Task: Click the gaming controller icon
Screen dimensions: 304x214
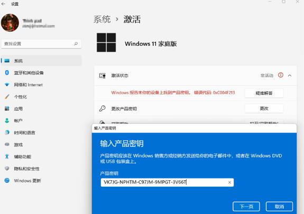Action: pyautogui.click(x=7, y=144)
